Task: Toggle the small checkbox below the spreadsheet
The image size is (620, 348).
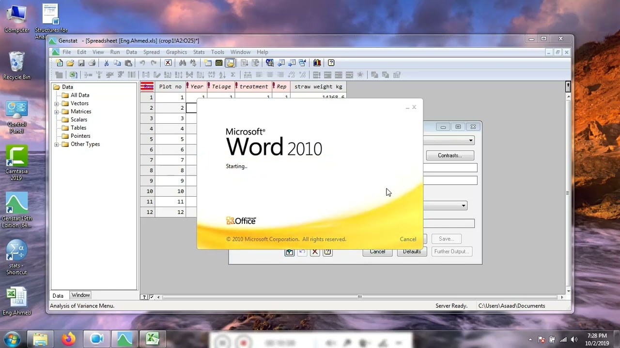Action: (152, 297)
